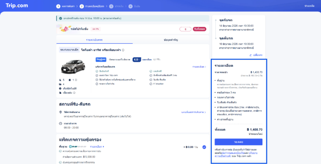Click the luggage icon showing 1
This screenshot has width=321, height=164.
tap(70, 80)
